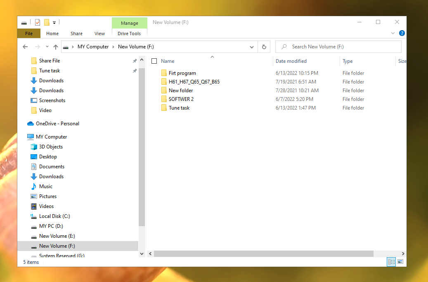Click horizontal scrollbar right arrow

(x=403, y=254)
